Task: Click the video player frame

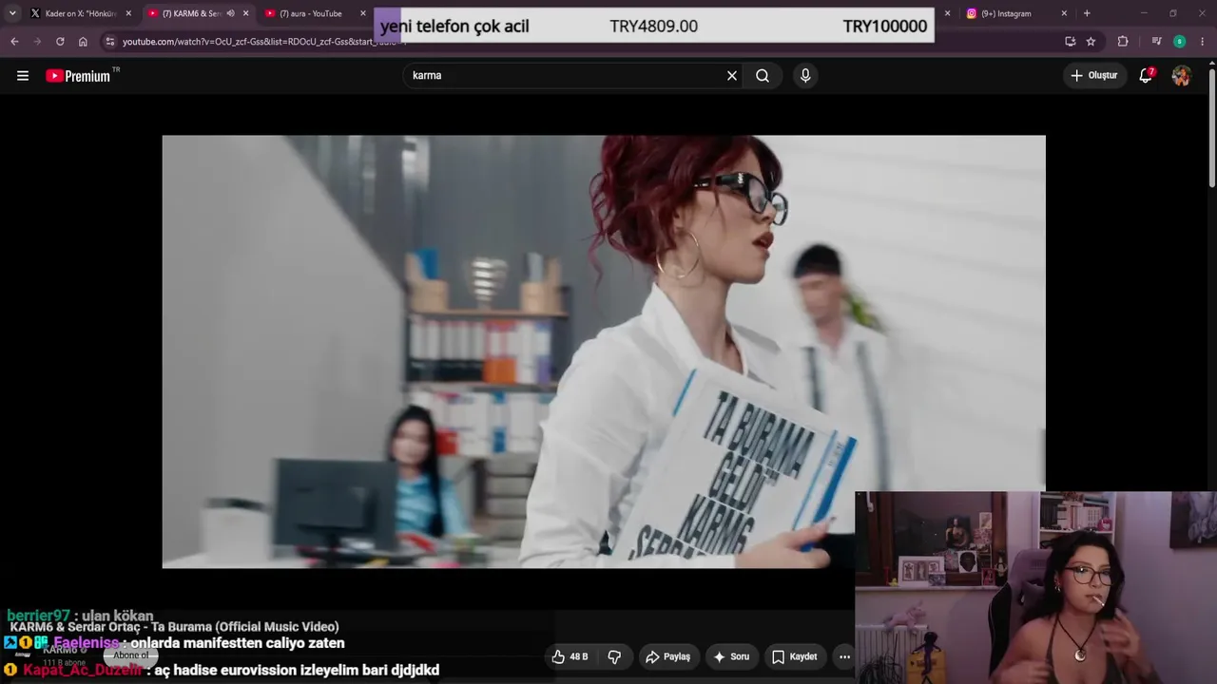Action: [x=604, y=351]
